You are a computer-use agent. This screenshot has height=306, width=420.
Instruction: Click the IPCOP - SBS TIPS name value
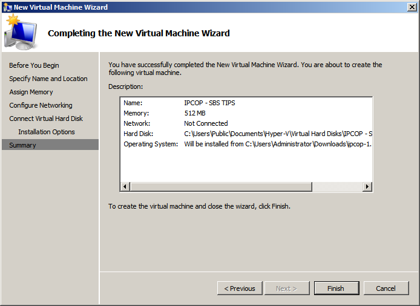[209, 103]
